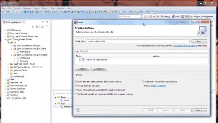Open the Package Explorer view menu arrow
218x123 pixels.
click(x=47, y=26)
